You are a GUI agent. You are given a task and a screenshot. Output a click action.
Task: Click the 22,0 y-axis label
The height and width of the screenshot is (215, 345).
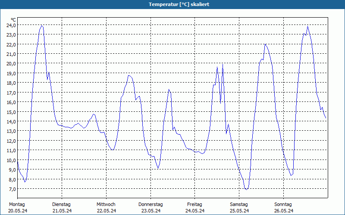(x=11, y=45)
